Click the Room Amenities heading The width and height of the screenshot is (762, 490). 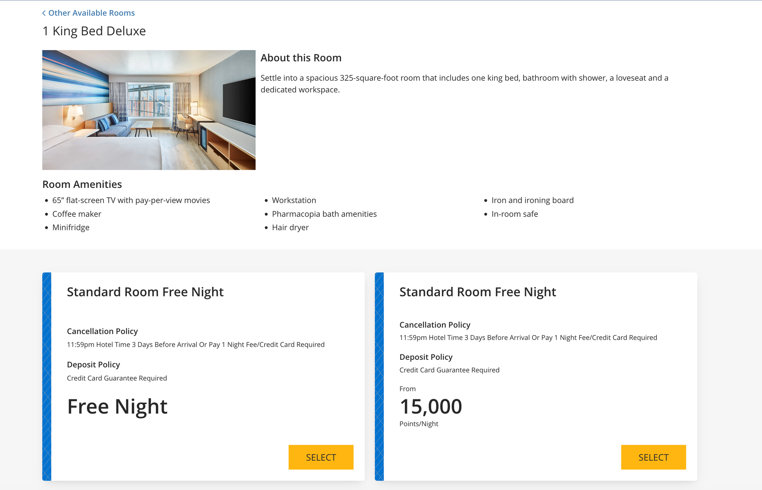point(82,184)
